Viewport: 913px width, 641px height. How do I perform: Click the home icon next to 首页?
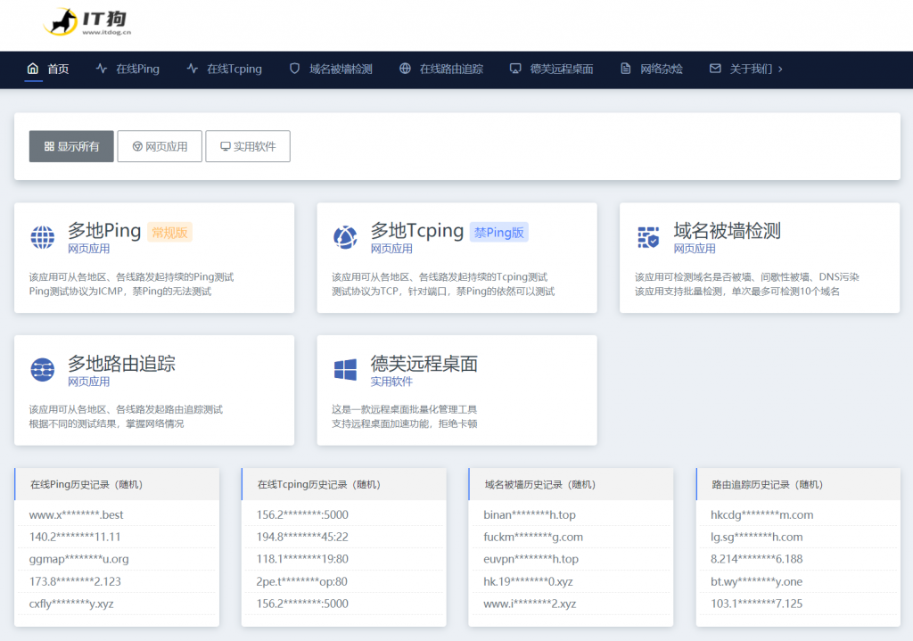click(32, 68)
